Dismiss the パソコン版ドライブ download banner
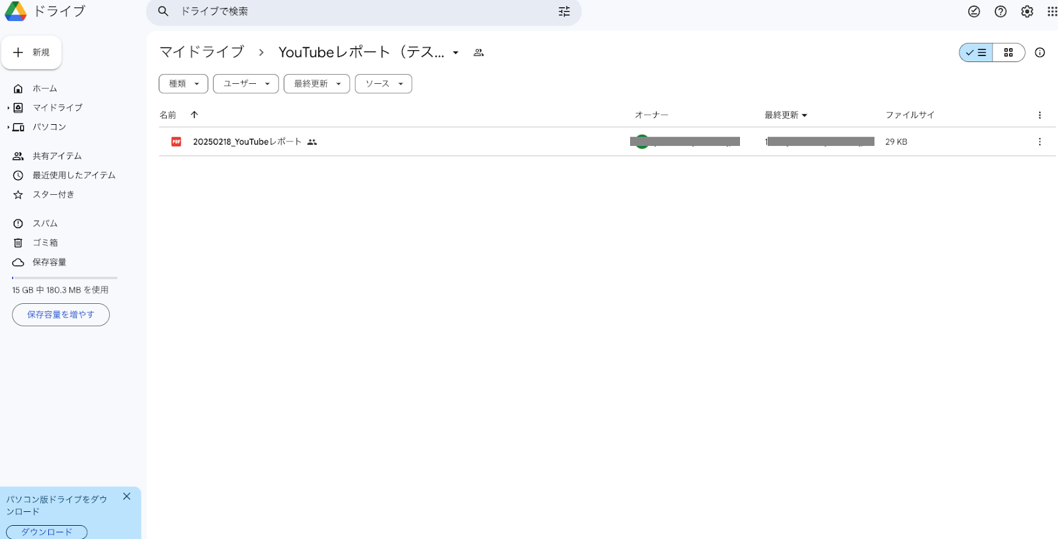Viewport: 1058px width, 539px height. coord(127,497)
